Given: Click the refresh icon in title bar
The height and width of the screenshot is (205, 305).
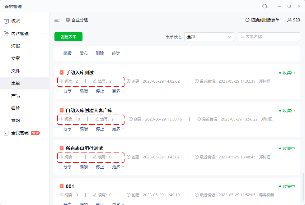Looking at the screenshot, I should [x=265, y=6].
